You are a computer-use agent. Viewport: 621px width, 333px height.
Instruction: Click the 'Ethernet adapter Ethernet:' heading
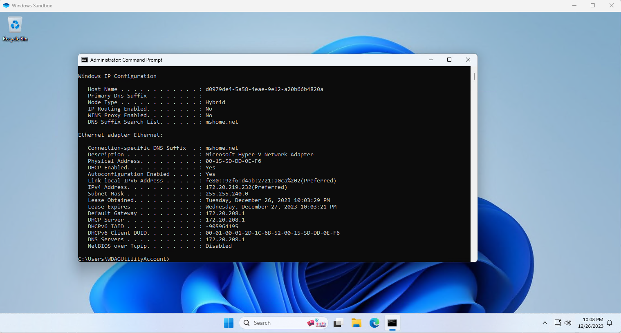click(121, 135)
